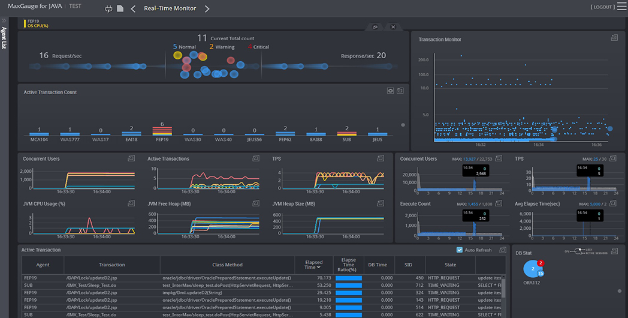Click the 5 Normal count label
628x318 pixels.
pos(184,47)
